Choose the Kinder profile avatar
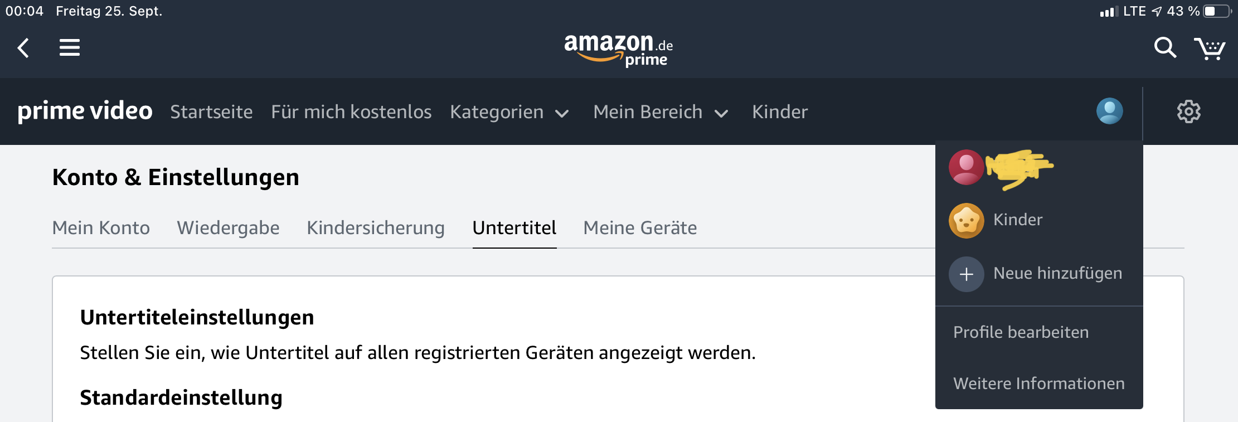Image resolution: width=1238 pixels, height=422 pixels. click(966, 220)
